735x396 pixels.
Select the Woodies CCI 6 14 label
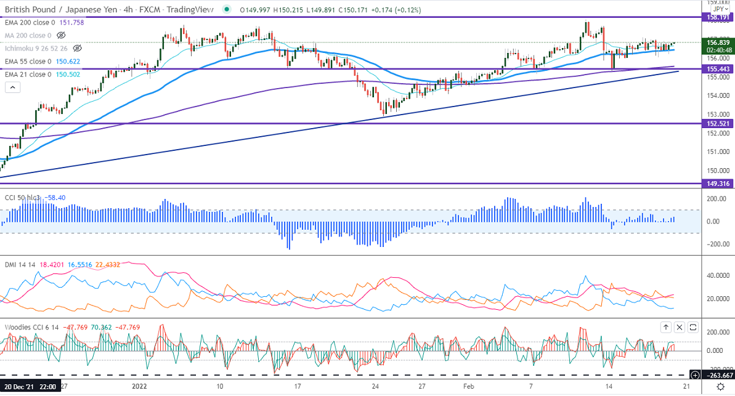coord(32,327)
